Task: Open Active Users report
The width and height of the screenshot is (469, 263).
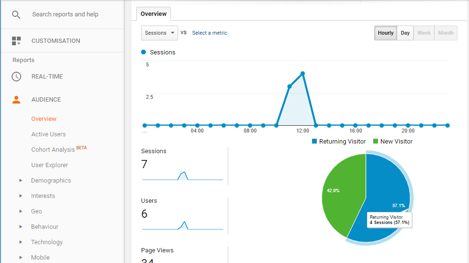Action: [x=49, y=134]
